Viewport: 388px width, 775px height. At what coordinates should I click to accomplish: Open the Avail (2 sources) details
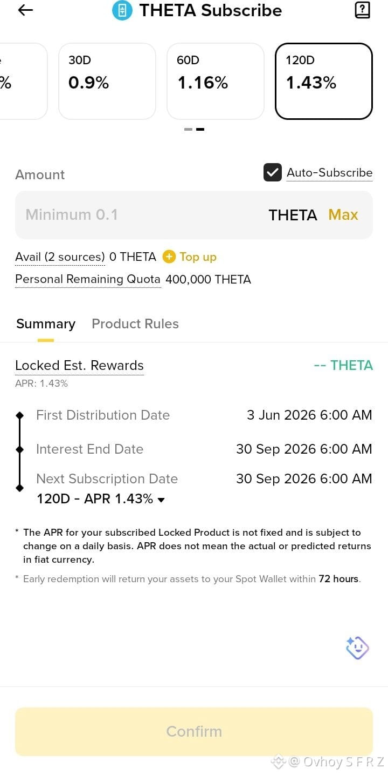click(x=60, y=257)
